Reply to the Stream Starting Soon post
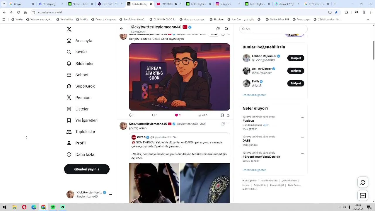Viewport: 375px width, 211px height. tap(132, 115)
